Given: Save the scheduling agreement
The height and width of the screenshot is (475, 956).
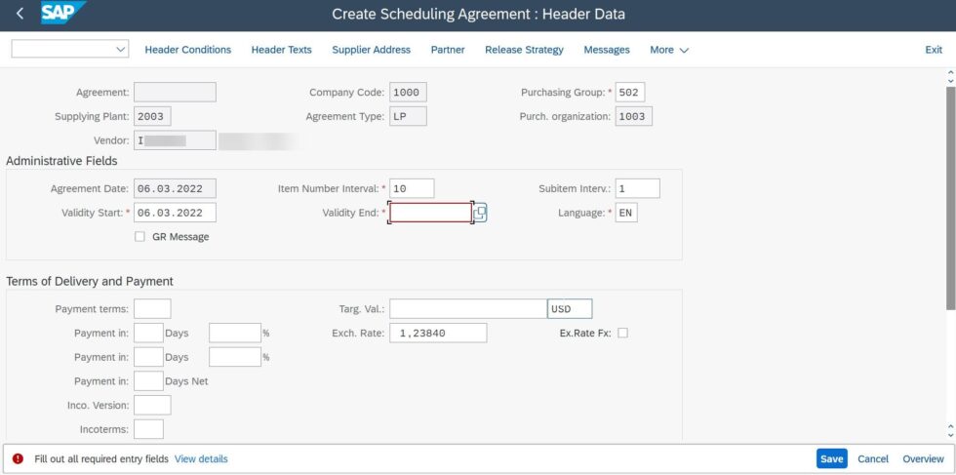Looking at the screenshot, I should pyautogui.click(x=831, y=458).
